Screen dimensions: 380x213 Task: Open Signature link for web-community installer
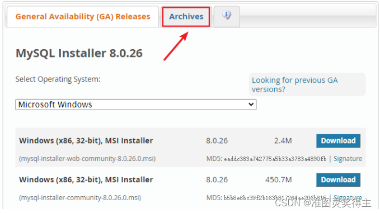click(348, 159)
